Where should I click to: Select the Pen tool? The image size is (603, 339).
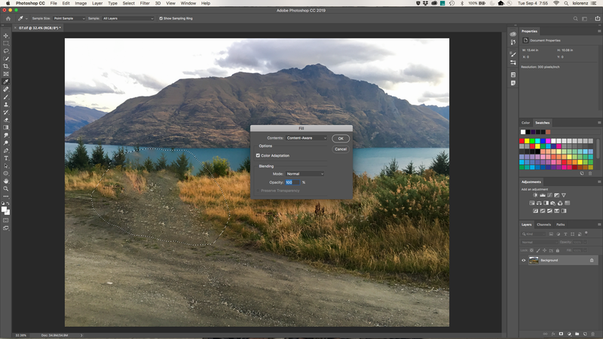pyautogui.click(x=6, y=151)
